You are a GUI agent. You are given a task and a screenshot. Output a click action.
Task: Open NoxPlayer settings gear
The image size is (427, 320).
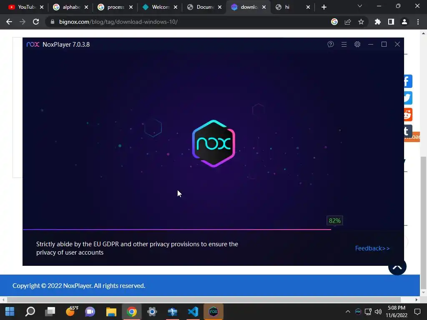point(357,44)
